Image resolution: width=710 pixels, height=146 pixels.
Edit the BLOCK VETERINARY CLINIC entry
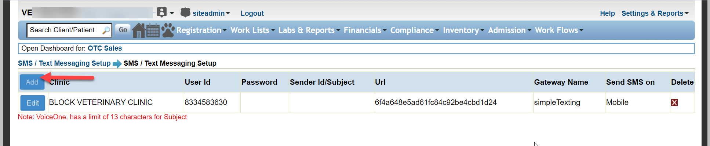33,103
